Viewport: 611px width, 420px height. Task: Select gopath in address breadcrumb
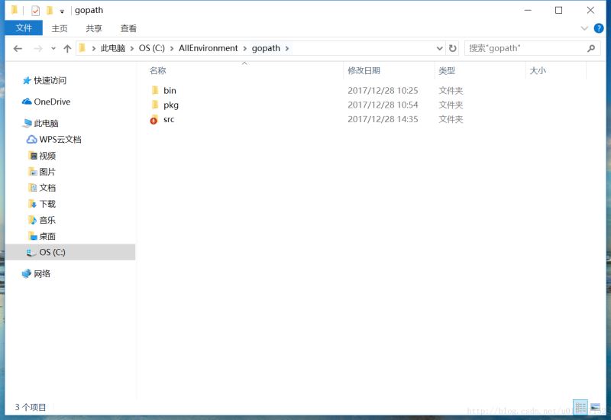tap(266, 48)
